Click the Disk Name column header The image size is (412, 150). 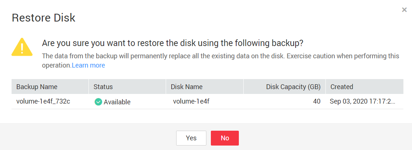[x=187, y=87]
